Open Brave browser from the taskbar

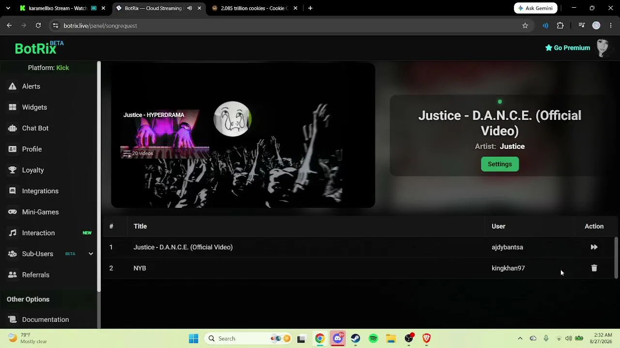click(x=426, y=338)
